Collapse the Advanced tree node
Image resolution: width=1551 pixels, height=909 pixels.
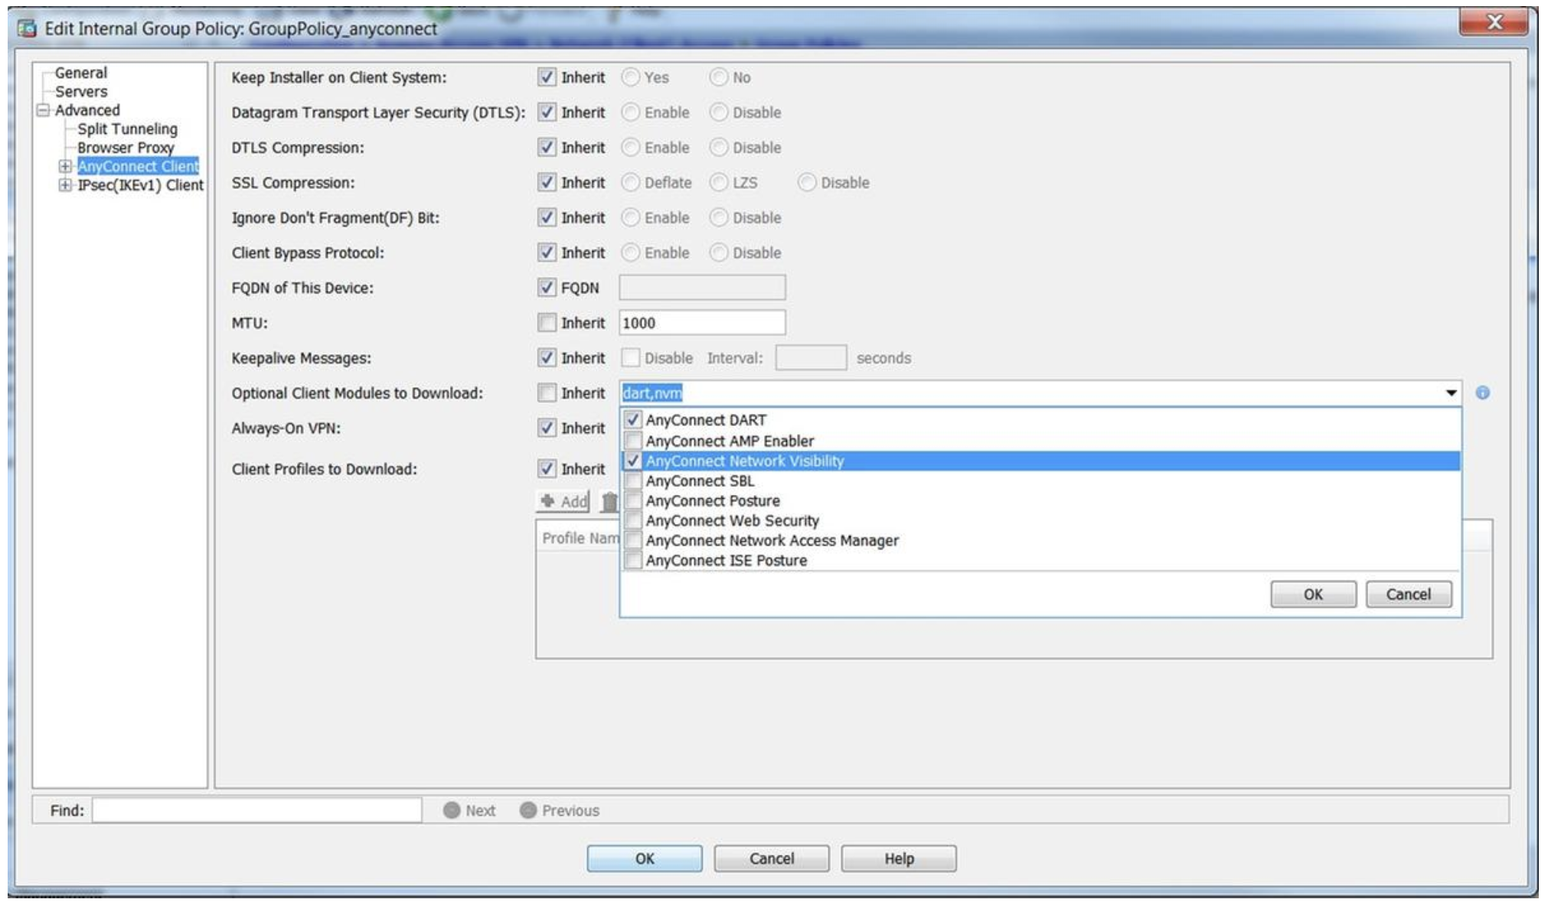coord(46,109)
